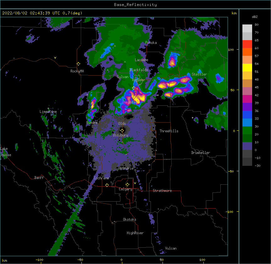Viewport: 271px width, 264px height.
Task: Select the magenta 42 dBZ legend swatch
Action: pyautogui.click(x=247, y=99)
